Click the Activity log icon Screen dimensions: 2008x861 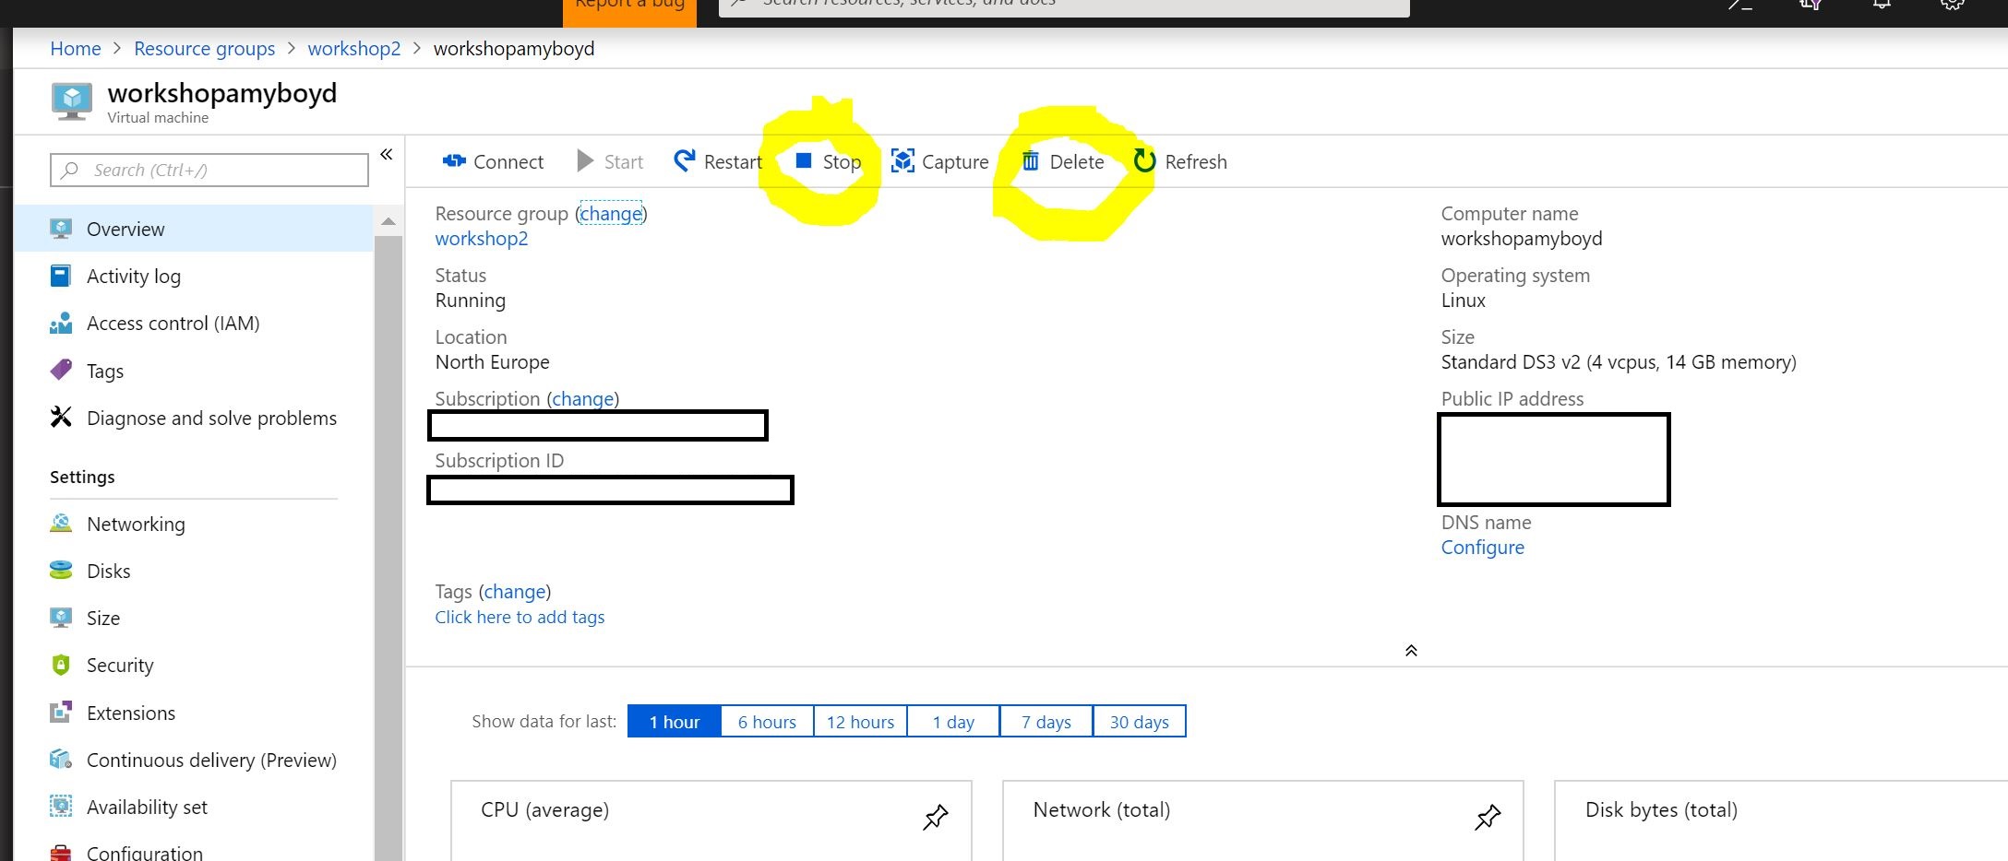click(x=61, y=276)
